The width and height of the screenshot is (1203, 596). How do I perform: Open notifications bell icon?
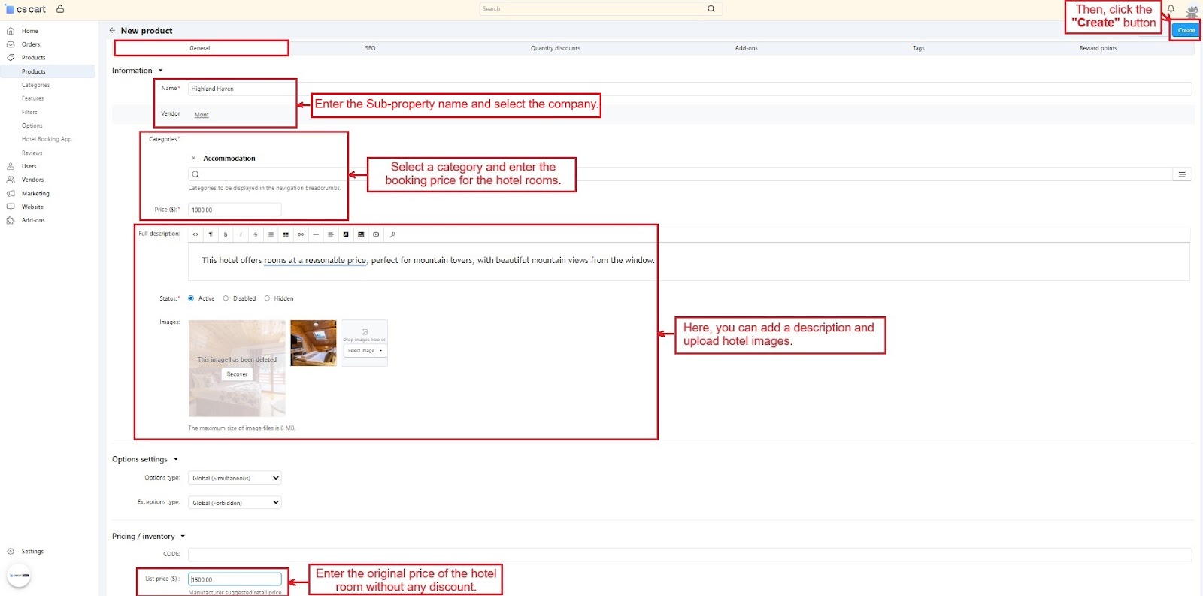[x=1171, y=9]
